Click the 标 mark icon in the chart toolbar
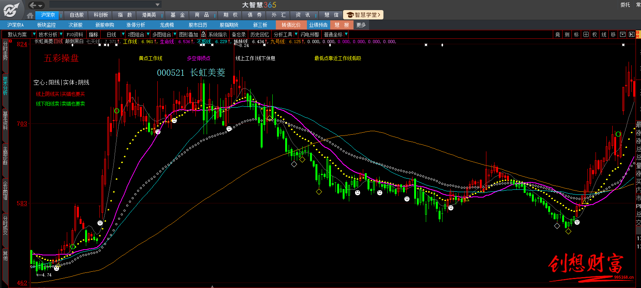 click(x=576, y=35)
